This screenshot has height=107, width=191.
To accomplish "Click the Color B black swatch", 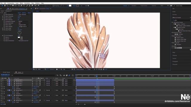I will pyautogui.click(x=19, y=39).
